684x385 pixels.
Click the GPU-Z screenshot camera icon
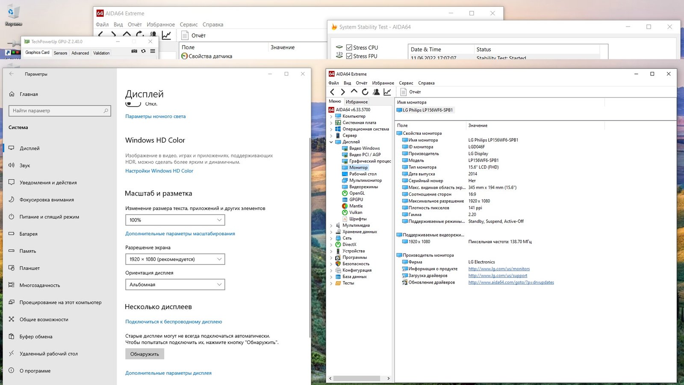[134, 51]
